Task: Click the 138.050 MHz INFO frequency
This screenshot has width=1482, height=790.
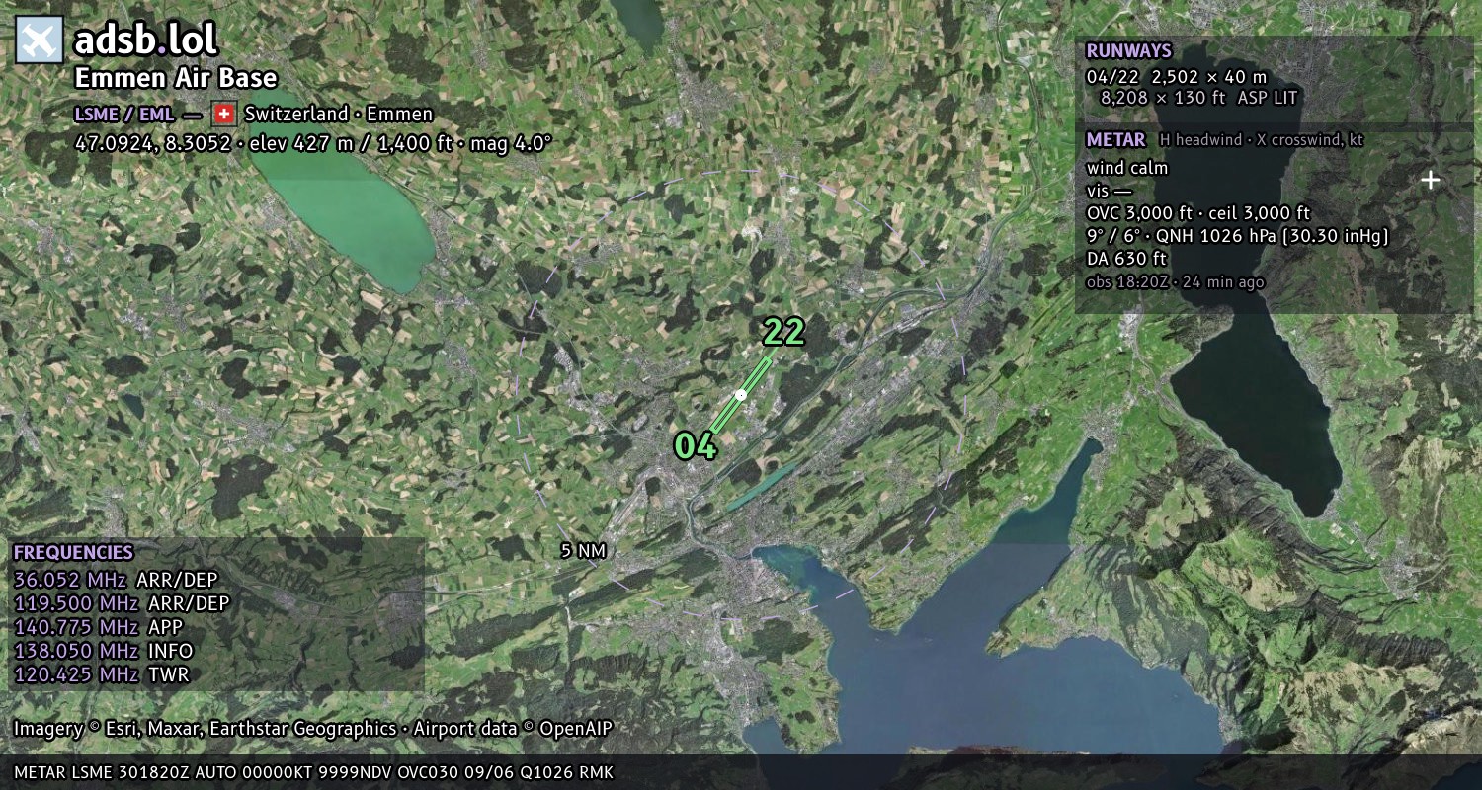Action: coord(103,651)
